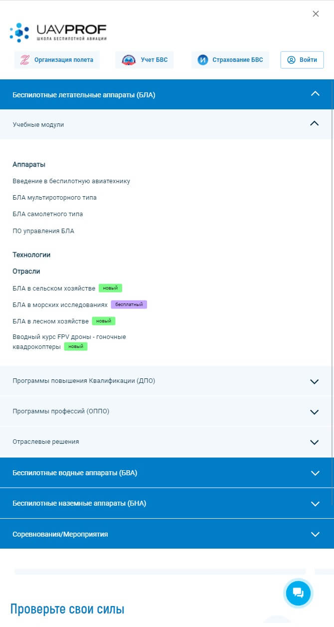This screenshot has height=627, width=334.
Task: Open Введение в беспилотную авиатехнику link
Action: 71,181
